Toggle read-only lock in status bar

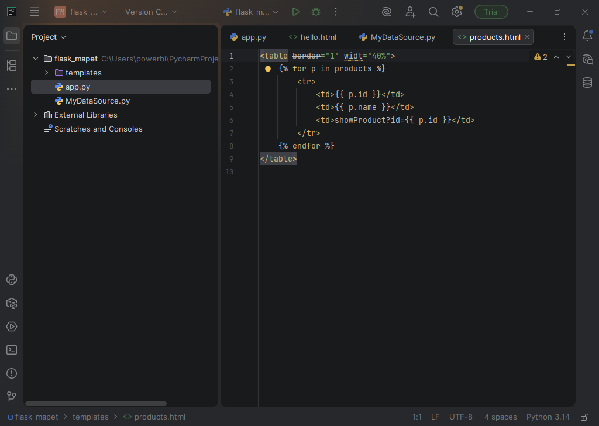pyautogui.click(x=584, y=417)
